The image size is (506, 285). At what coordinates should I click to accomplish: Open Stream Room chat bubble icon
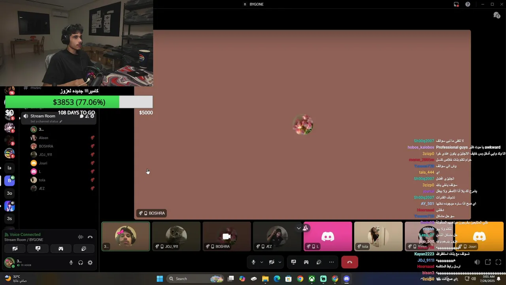pos(81,116)
